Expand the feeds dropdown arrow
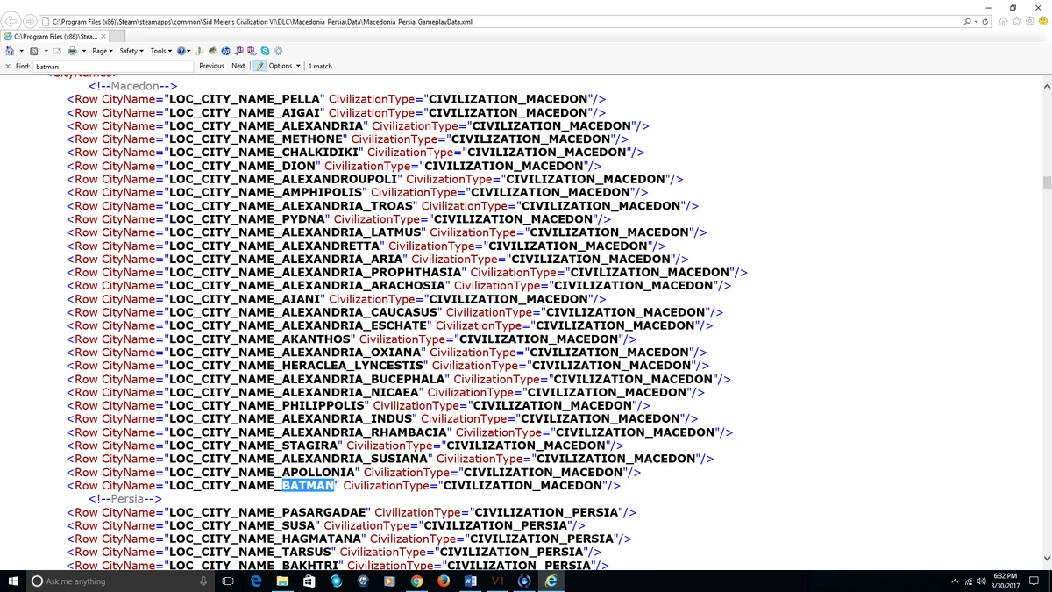Viewport: 1052px width, 592px height. click(x=46, y=51)
